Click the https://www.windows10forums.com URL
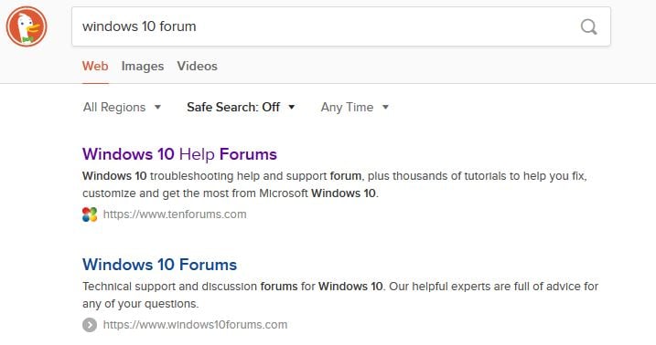The width and height of the screenshot is (656, 345). [x=195, y=325]
